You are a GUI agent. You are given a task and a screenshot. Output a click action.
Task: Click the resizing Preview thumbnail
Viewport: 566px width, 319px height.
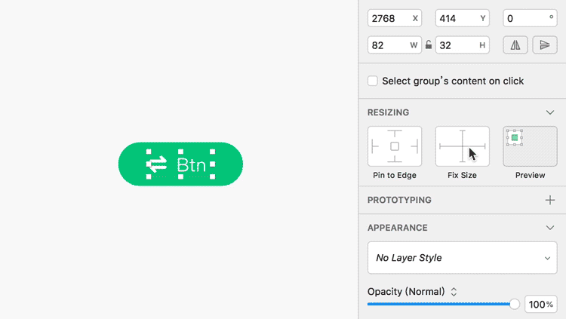click(x=530, y=146)
